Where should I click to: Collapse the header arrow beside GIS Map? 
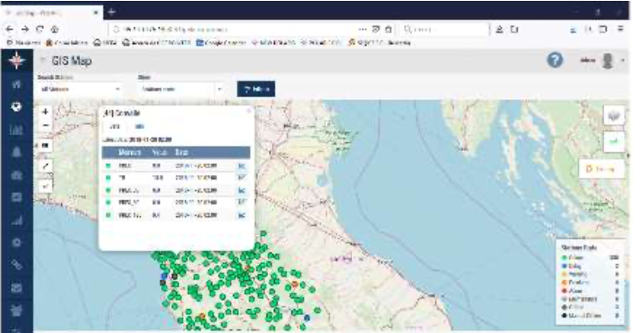click(x=43, y=60)
